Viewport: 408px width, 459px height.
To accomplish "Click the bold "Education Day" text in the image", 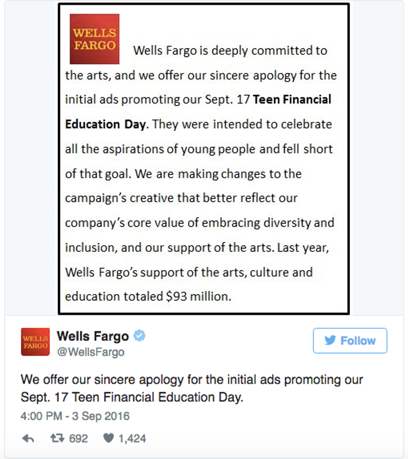I will click(105, 125).
